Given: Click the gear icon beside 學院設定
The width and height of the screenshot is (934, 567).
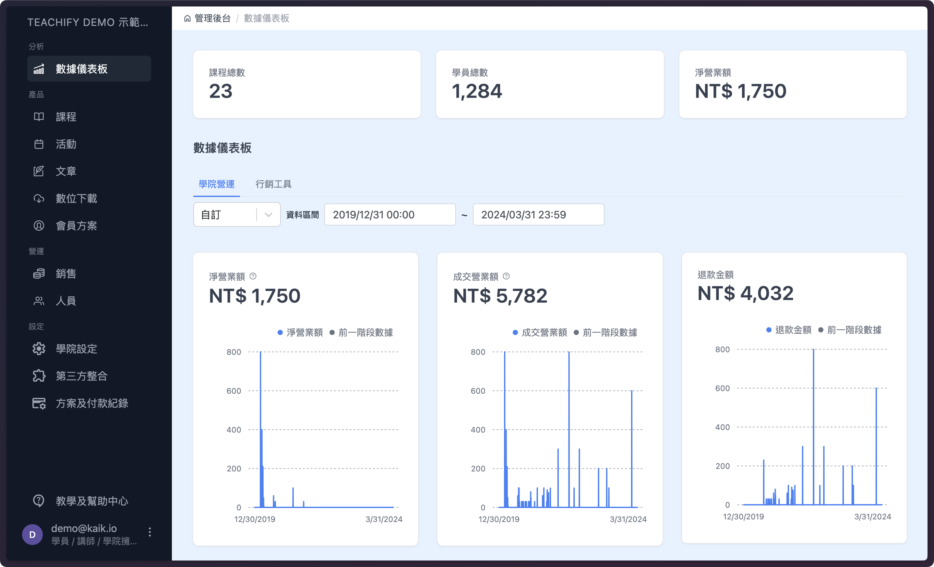Looking at the screenshot, I should 39,349.
